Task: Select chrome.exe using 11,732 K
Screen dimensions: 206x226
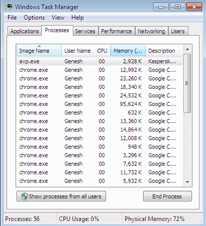Action: click(x=100, y=172)
